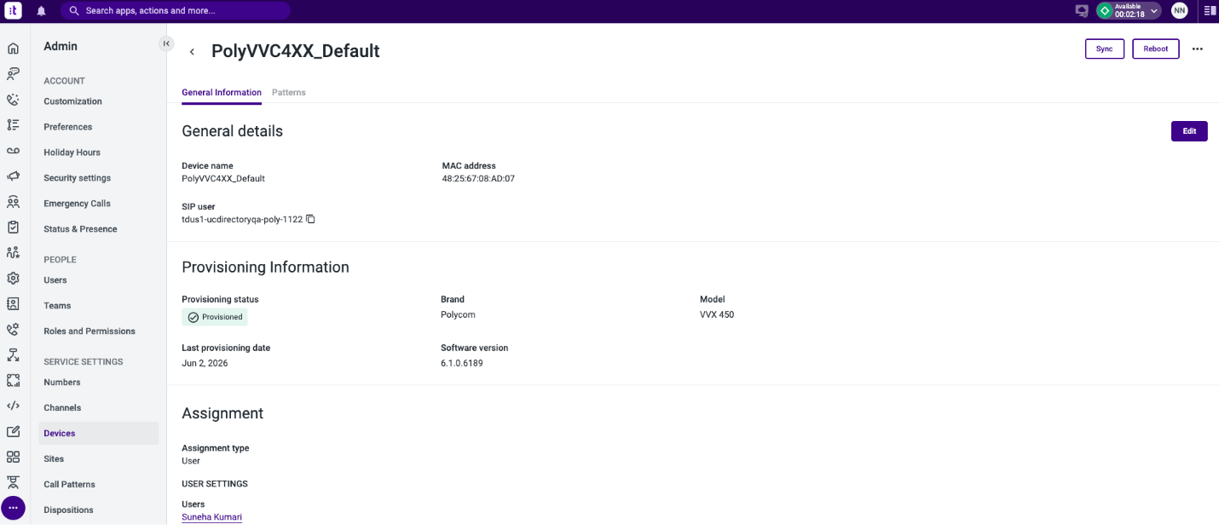Screen dimensions: 1219x530
Task: Copy the SIP user value
Action: pyautogui.click(x=310, y=219)
